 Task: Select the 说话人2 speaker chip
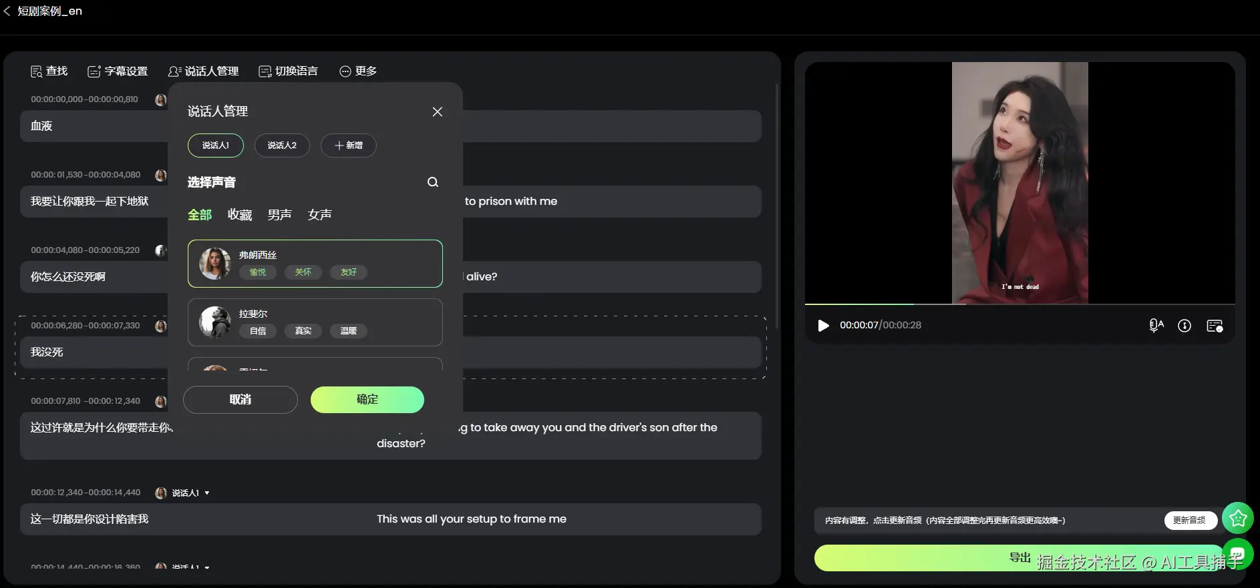click(x=282, y=145)
